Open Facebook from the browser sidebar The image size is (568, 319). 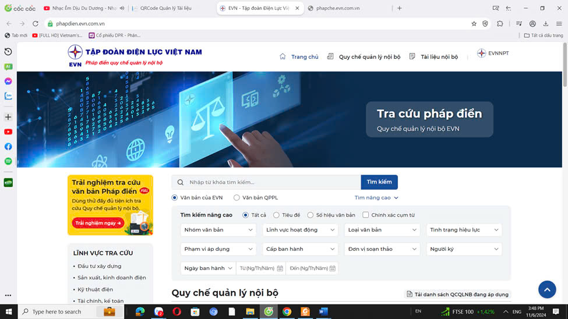[8, 147]
